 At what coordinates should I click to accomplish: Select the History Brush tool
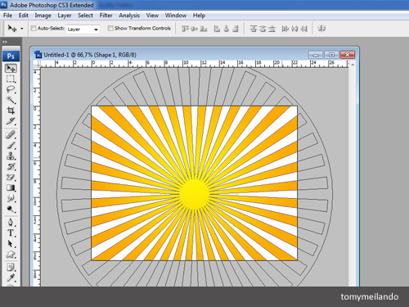[11, 167]
